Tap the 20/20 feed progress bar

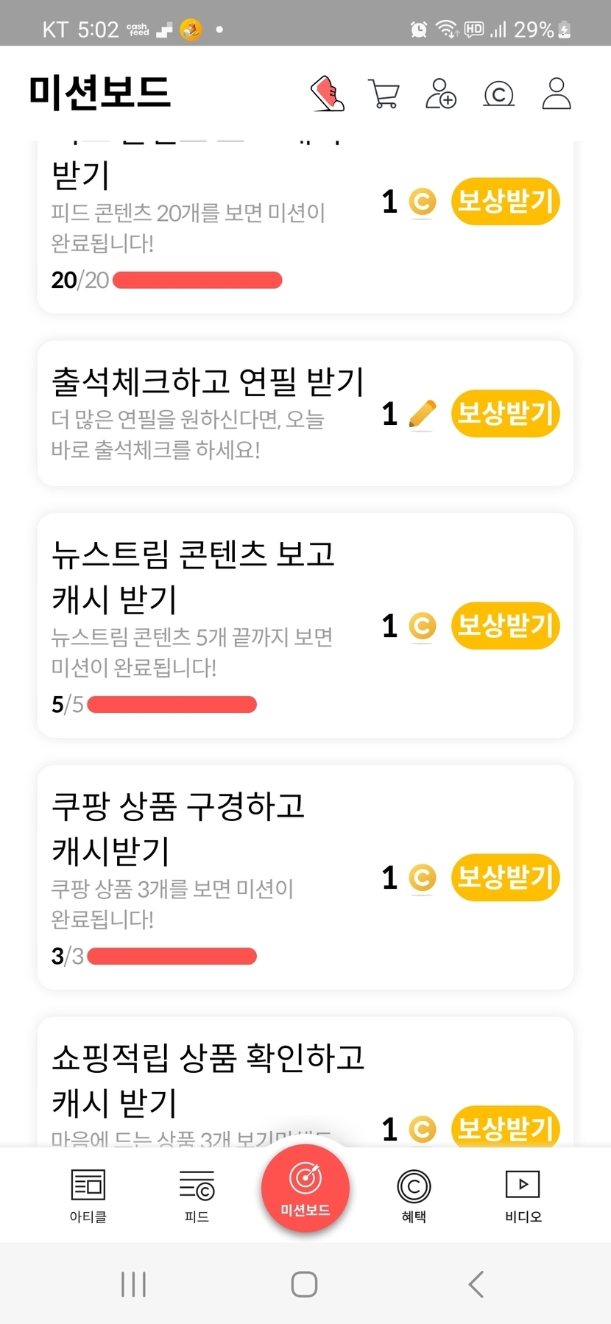[x=197, y=281]
